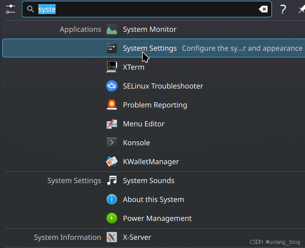Click the XTerm terminal icon
The image size is (305, 248).
tap(112, 67)
